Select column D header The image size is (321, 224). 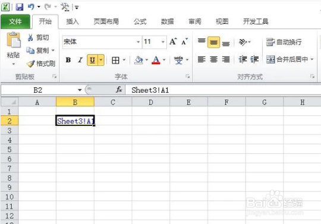(151, 102)
